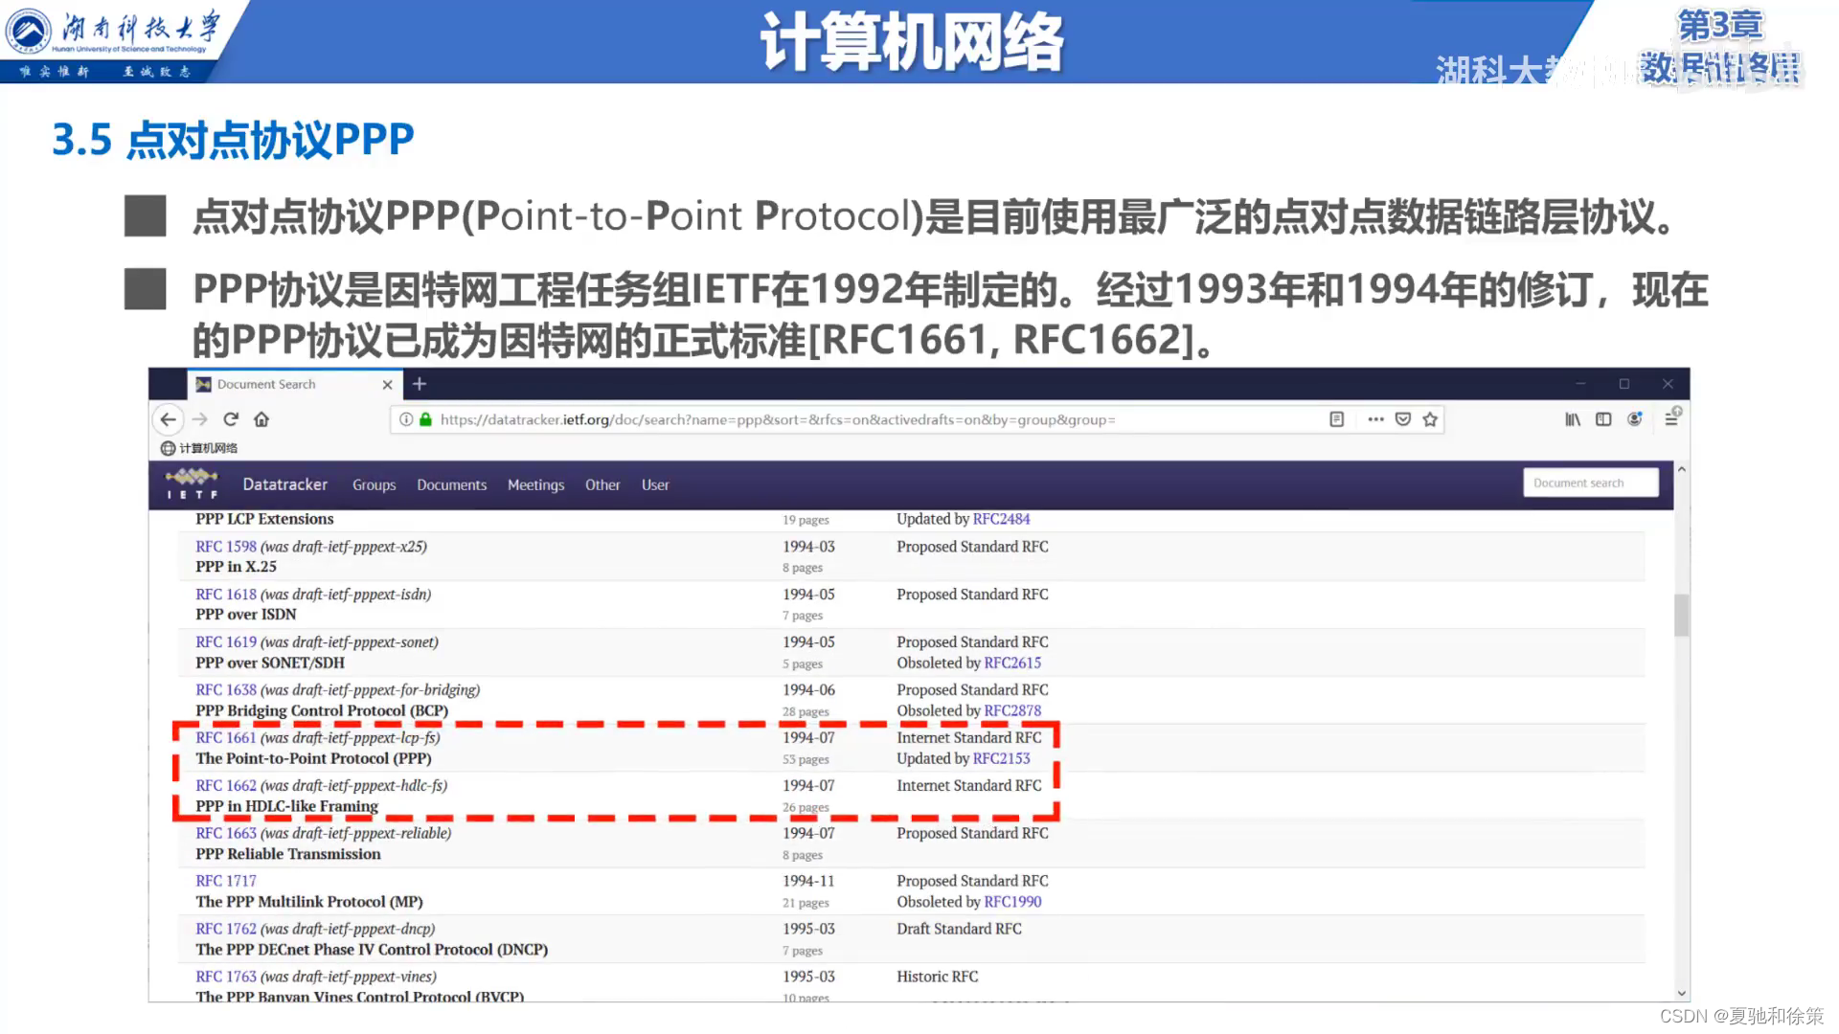
Task: Toggle the sidebar panel
Action: 1602,419
